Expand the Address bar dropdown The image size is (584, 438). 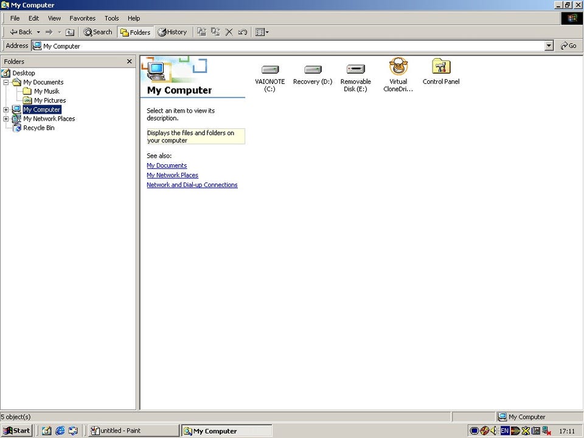tap(549, 46)
